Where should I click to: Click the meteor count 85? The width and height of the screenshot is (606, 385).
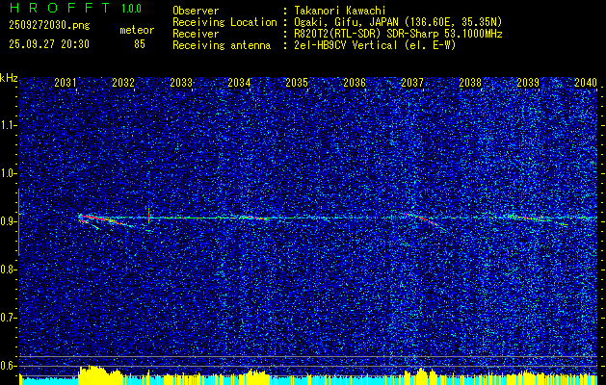140,44
